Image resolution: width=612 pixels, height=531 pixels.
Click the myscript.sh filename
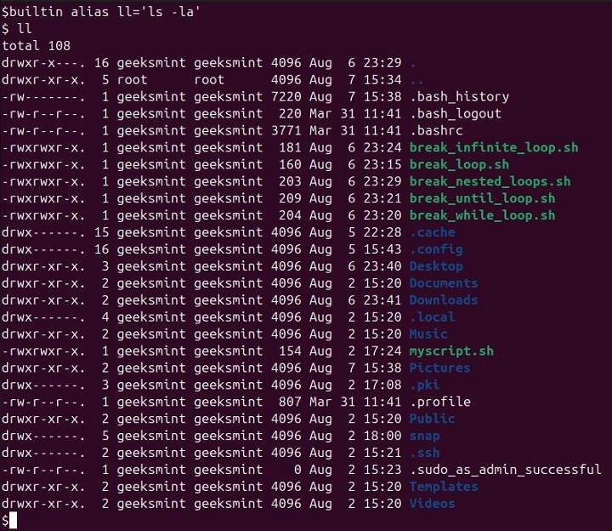pos(451,351)
